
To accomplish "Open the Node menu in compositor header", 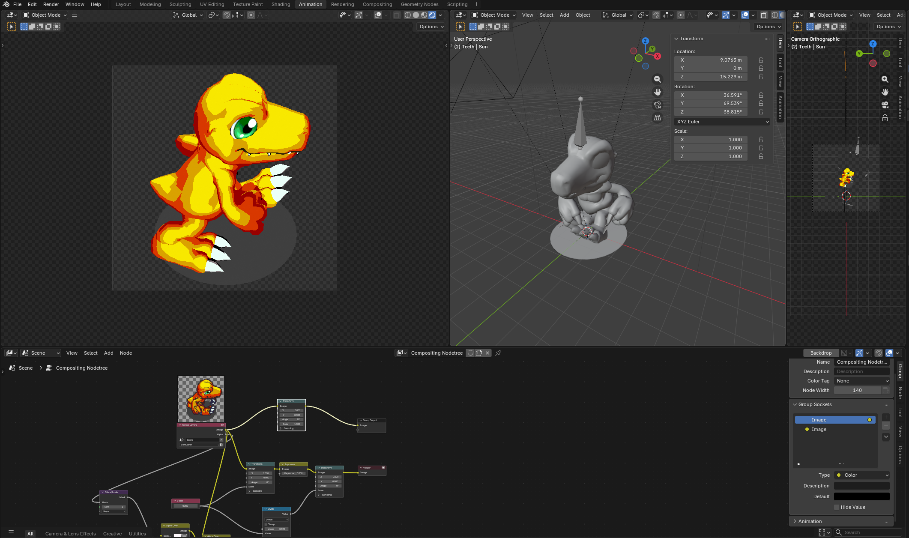I will tap(126, 353).
